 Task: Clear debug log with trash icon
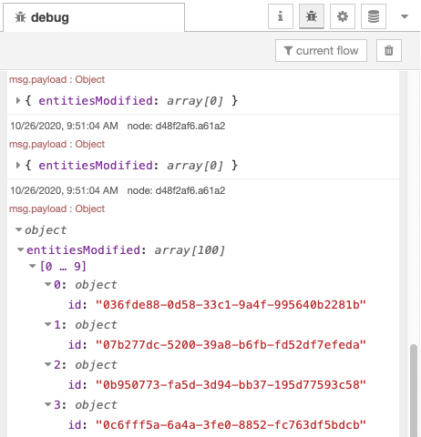tap(389, 50)
